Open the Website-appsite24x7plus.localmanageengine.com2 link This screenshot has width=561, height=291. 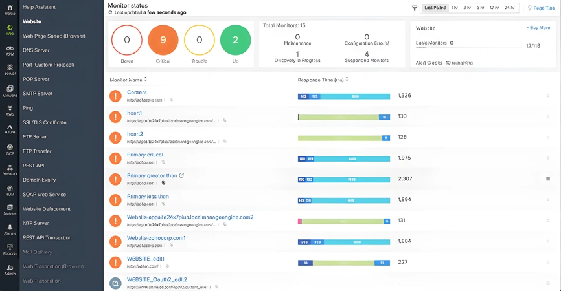click(190, 217)
